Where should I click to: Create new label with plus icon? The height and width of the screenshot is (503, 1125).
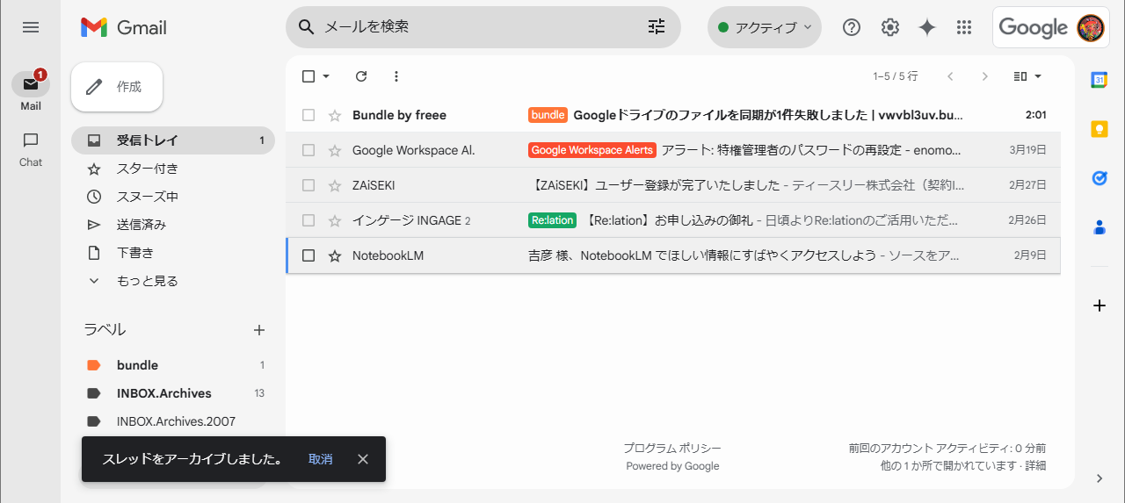[259, 330]
